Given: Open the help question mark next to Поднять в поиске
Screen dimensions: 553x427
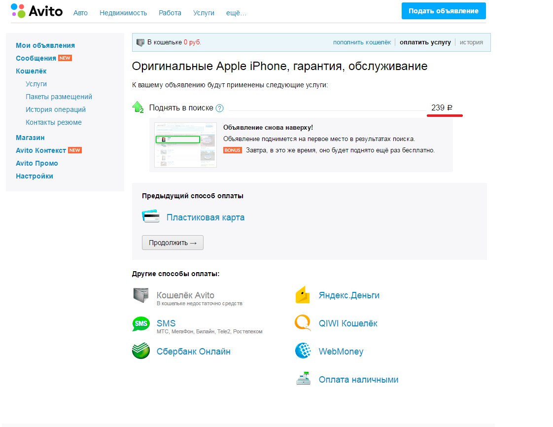Looking at the screenshot, I should pyautogui.click(x=219, y=108).
